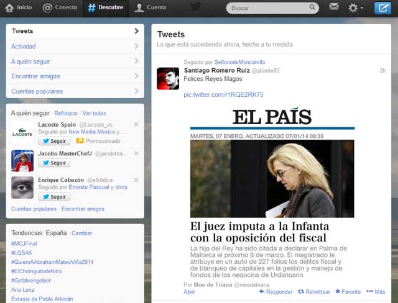Open Actividad in the sidebar menu

[x=75, y=47]
